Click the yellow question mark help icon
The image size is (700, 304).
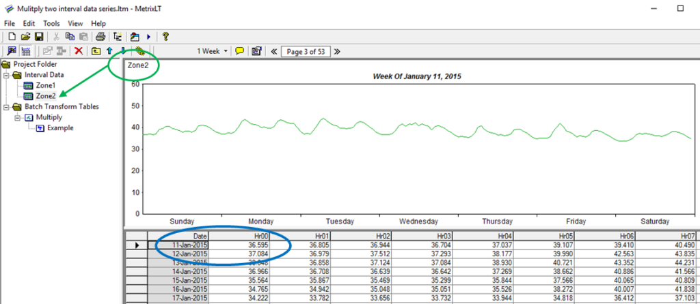pyautogui.click(x=165, y=36)
